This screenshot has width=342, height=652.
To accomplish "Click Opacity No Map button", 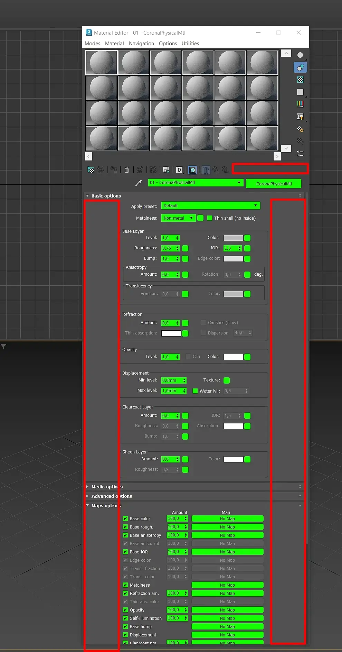I will [x=227, y=610].
